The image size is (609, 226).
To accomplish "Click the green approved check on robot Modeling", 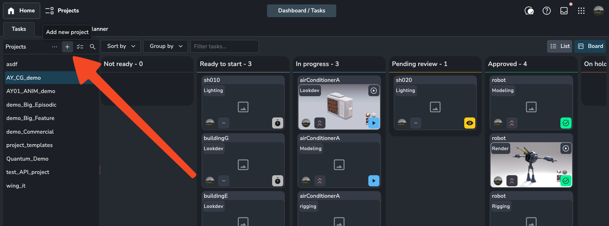I will click(x=566, y=123).
